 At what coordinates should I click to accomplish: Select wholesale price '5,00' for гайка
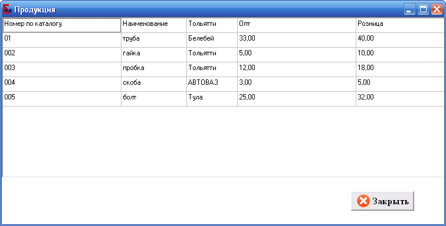click(297, 55)
